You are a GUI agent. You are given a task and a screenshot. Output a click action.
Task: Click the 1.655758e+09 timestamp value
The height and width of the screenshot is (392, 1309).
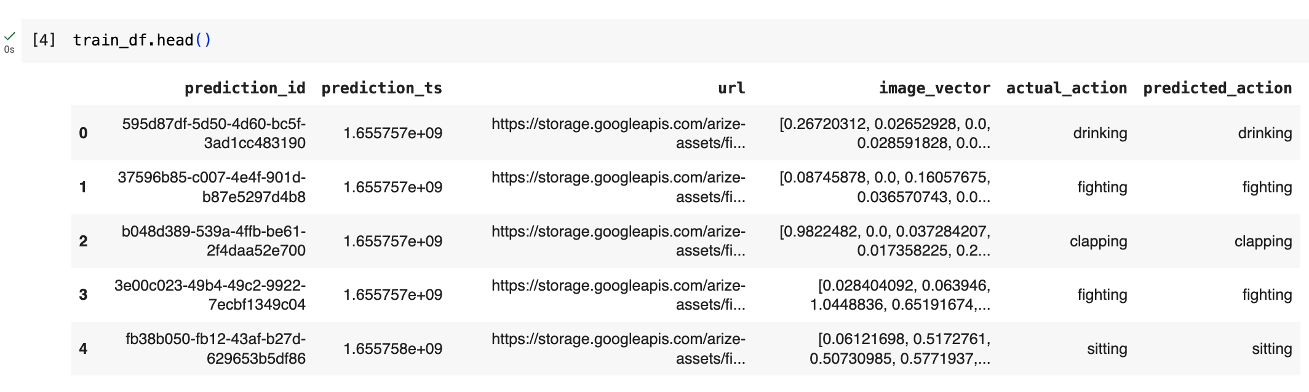[392, 349]
